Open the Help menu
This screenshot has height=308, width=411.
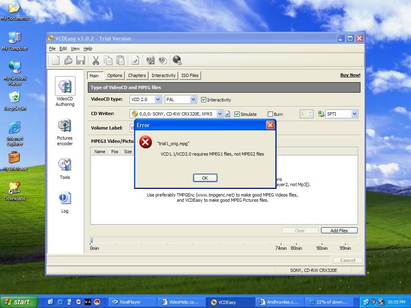tap(88, 49)
